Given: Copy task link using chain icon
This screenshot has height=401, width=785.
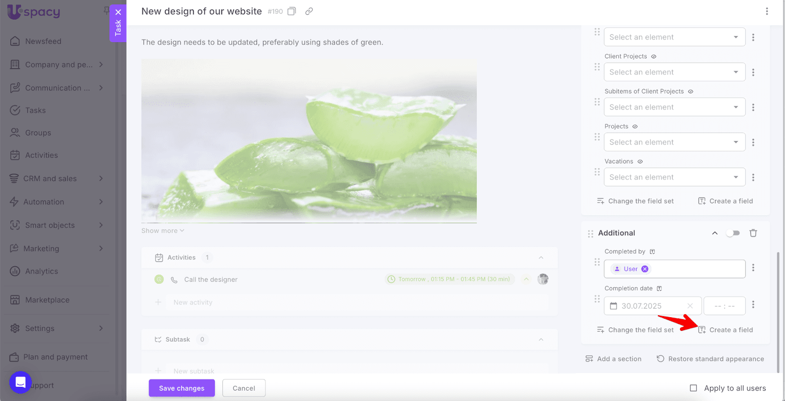Looking at the screenshot, I should point(309,11).
